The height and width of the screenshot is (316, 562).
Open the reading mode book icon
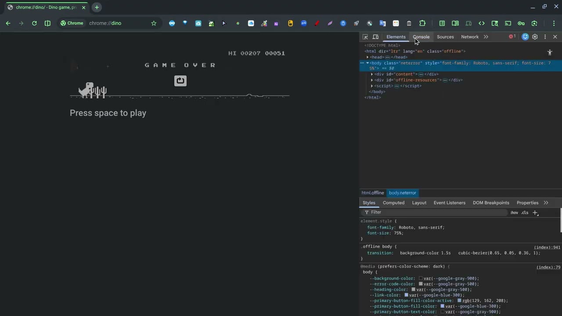click(x=455, y=23)
